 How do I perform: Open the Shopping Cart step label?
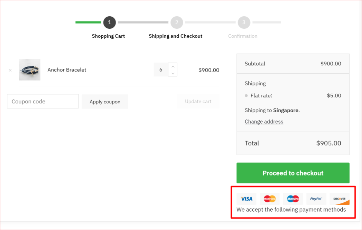point(108,36)
